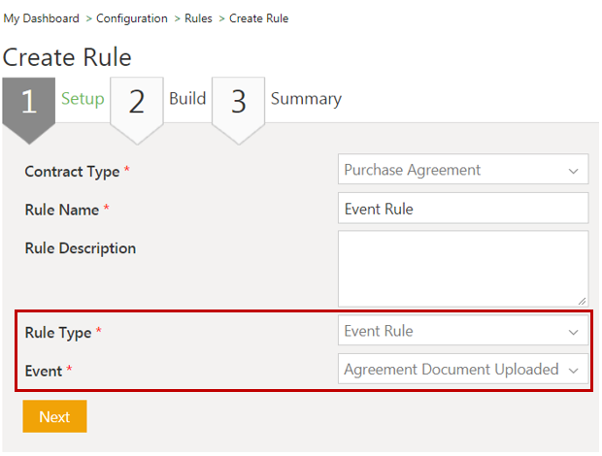
Task: Click the Event field label
Action: tap(44, 370)
